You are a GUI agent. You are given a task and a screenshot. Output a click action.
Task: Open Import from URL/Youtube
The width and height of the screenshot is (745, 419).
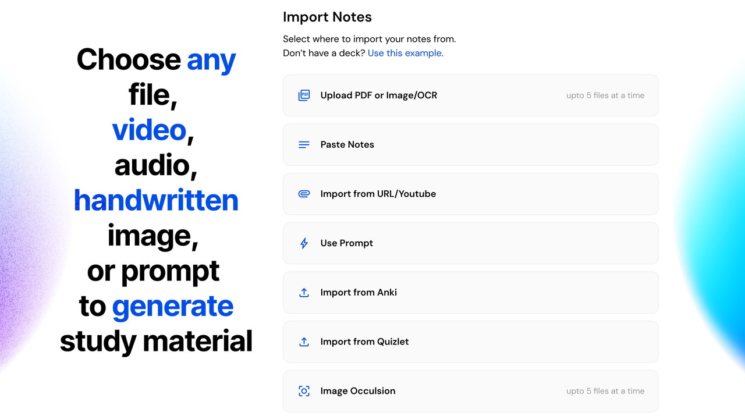point(378,194)
